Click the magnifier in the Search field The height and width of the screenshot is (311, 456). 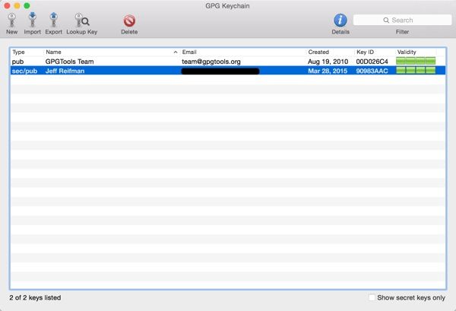pyautogui.click(x=386, y=20)
